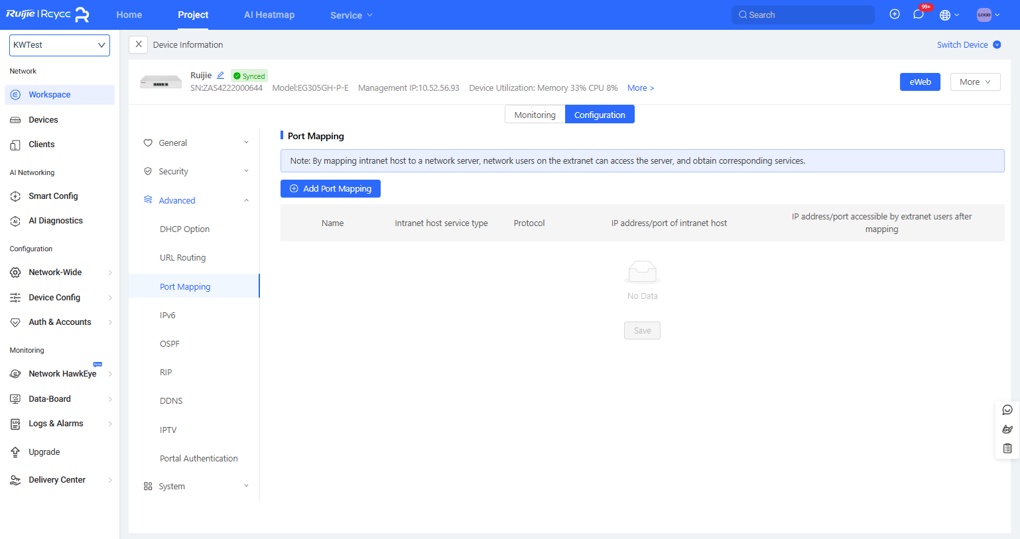Open the AI Heatmap top menu
This screenshot has width=1020, height=539.
point(269,15)
